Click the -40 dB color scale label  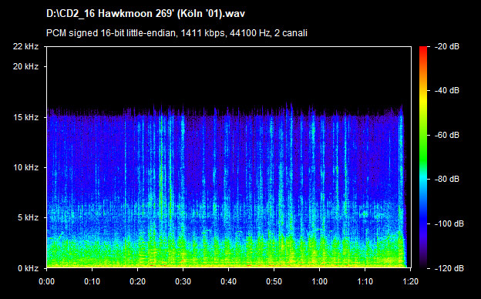pyautogui.click(x=447, y=90)
